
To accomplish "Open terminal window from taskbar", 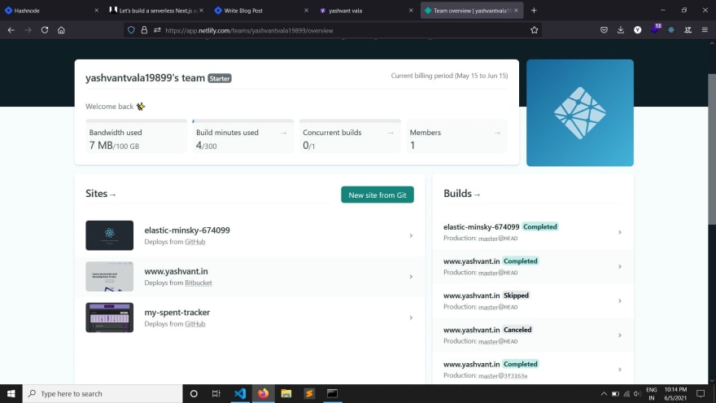I will click(x=333, y=393).
